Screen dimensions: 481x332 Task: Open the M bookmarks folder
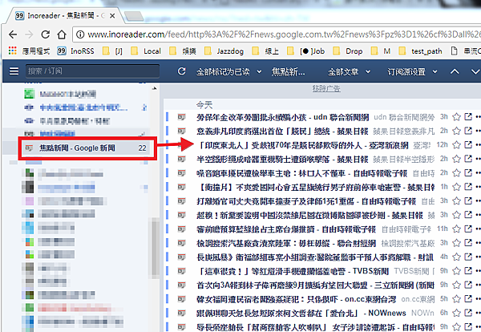tap(381, 51)
